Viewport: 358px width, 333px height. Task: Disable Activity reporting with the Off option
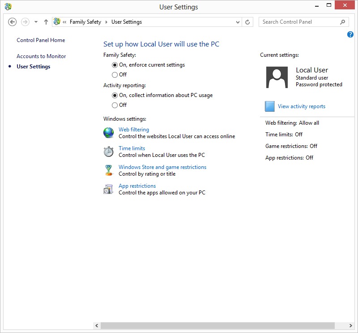tap(115, 105)
